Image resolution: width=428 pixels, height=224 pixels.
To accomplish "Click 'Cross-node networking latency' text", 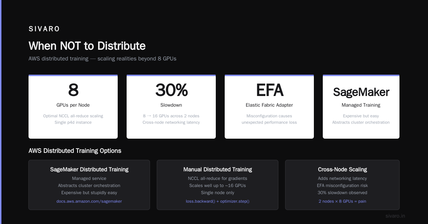I will (171, 122).
